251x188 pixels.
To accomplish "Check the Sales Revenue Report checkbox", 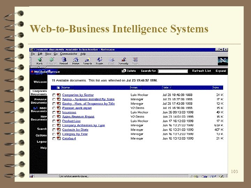I will 54,117.
